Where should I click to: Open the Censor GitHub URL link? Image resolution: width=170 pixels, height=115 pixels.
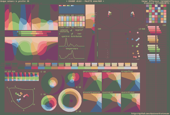pos(150,113)
